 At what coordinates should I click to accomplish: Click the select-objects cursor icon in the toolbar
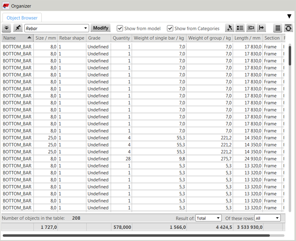[229, 28]
